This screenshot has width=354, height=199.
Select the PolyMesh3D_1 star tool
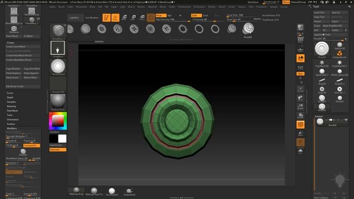(340, 63)
